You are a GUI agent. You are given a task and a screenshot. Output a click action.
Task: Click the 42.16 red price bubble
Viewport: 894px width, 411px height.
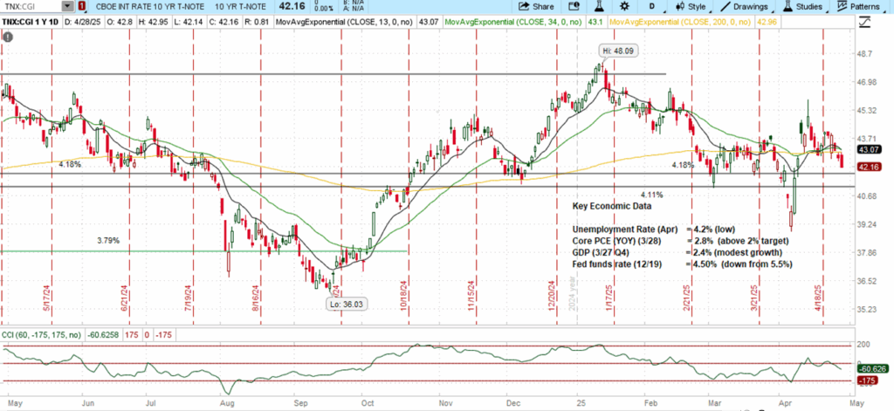point(868,166)
